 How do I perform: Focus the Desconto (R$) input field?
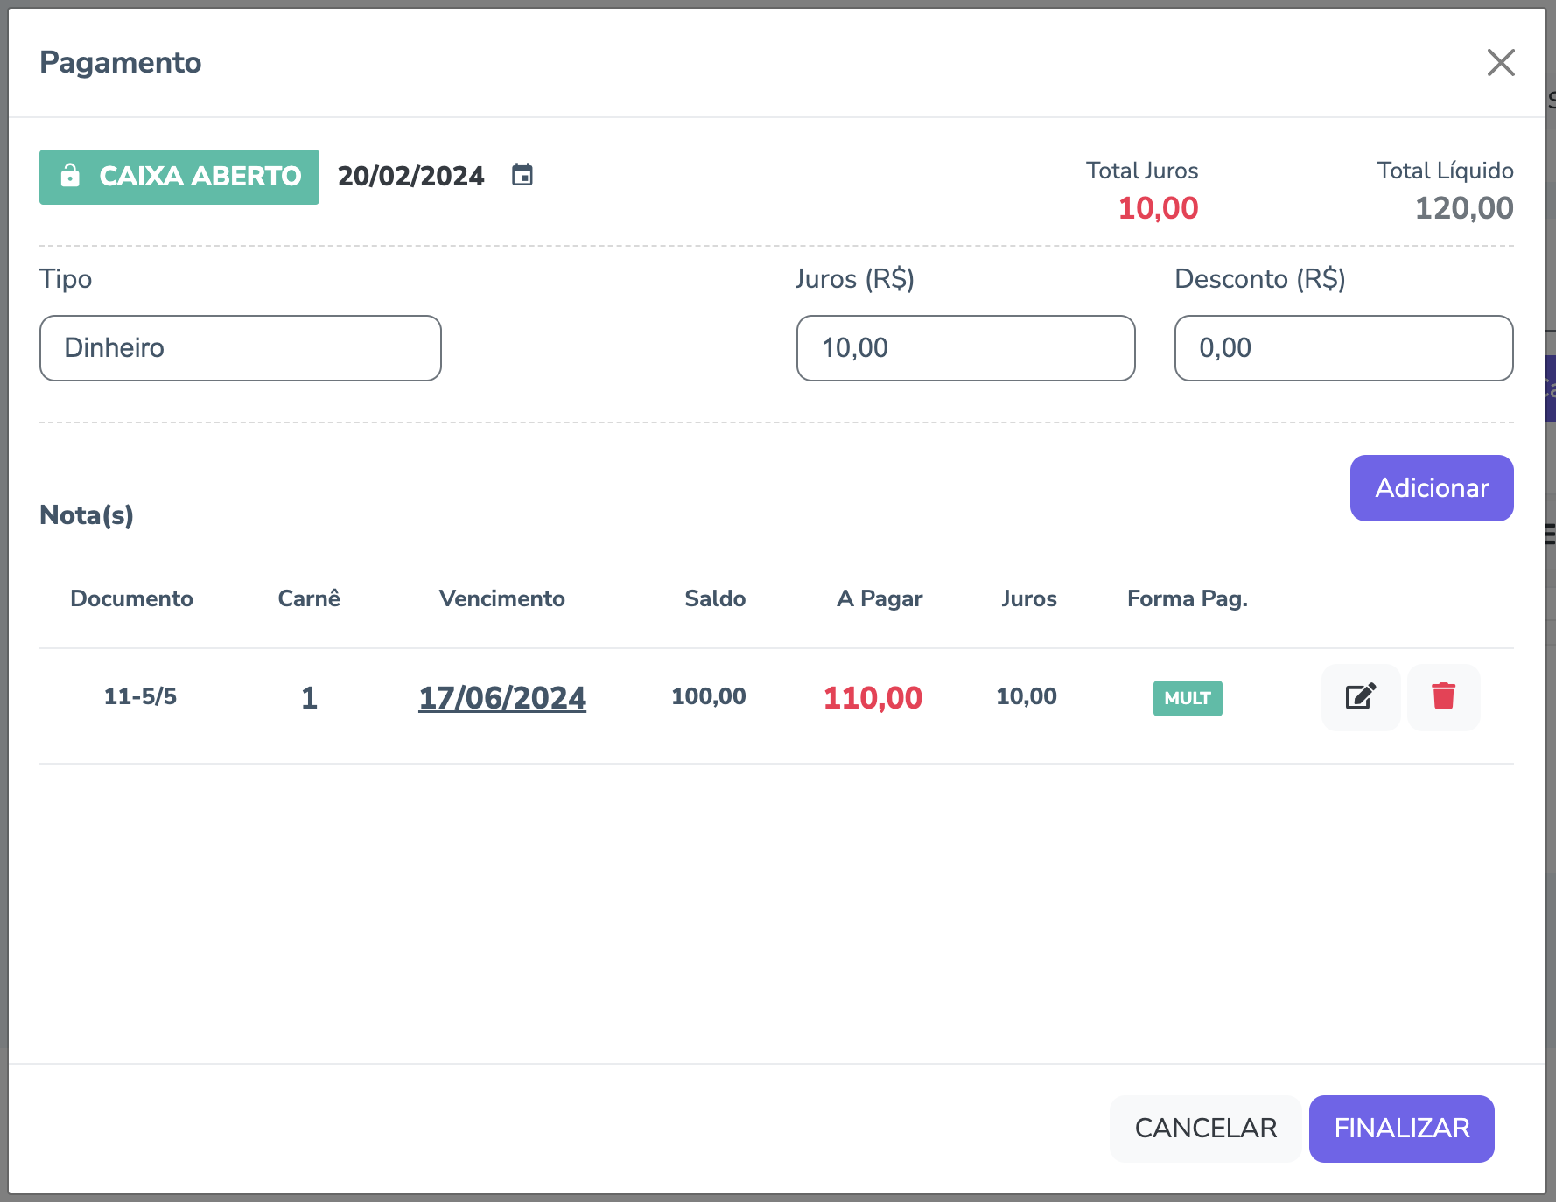tap(1343, 348)
